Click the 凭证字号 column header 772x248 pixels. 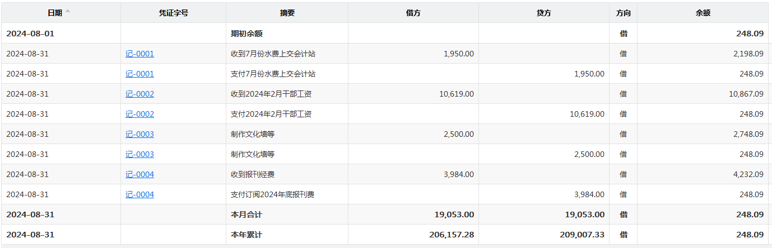tap(173, 13)
